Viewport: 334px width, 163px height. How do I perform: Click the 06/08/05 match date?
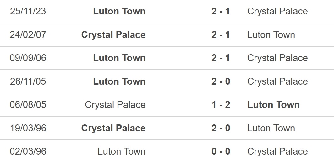pos(28,105)
